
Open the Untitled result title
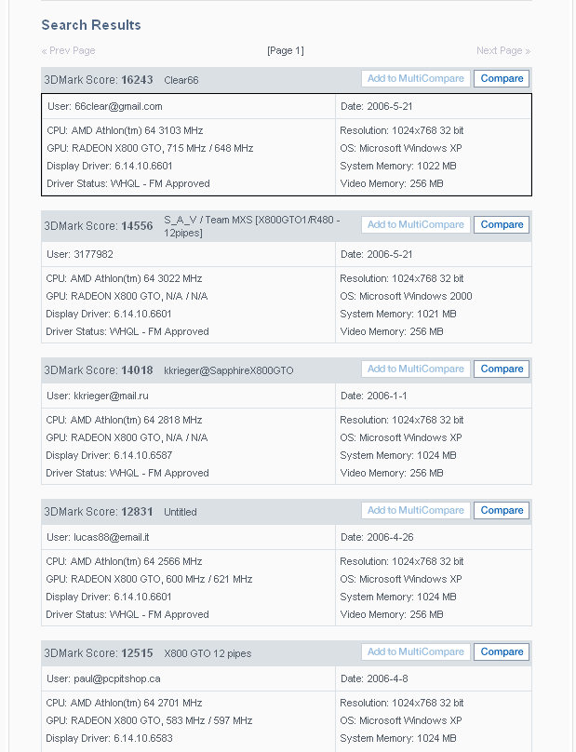pyautogui.click(x=181, y=513)
